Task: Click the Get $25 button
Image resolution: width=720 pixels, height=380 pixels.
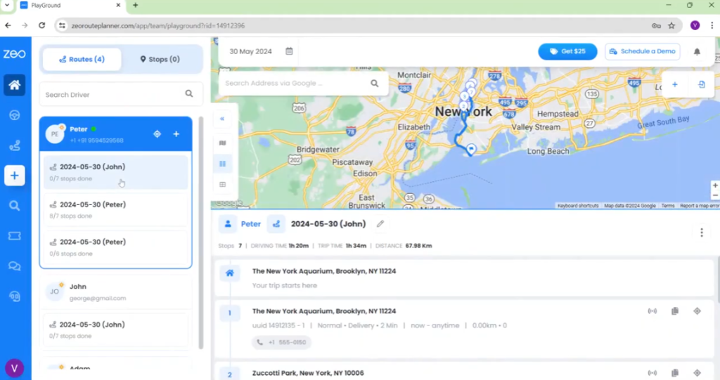Action: tap(567, 51)
